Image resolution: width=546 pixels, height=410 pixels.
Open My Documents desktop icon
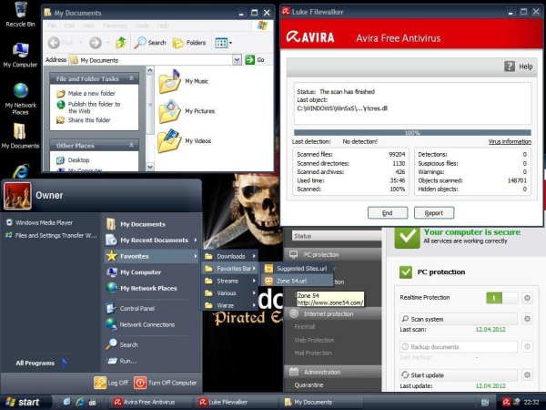coord(20,136)
